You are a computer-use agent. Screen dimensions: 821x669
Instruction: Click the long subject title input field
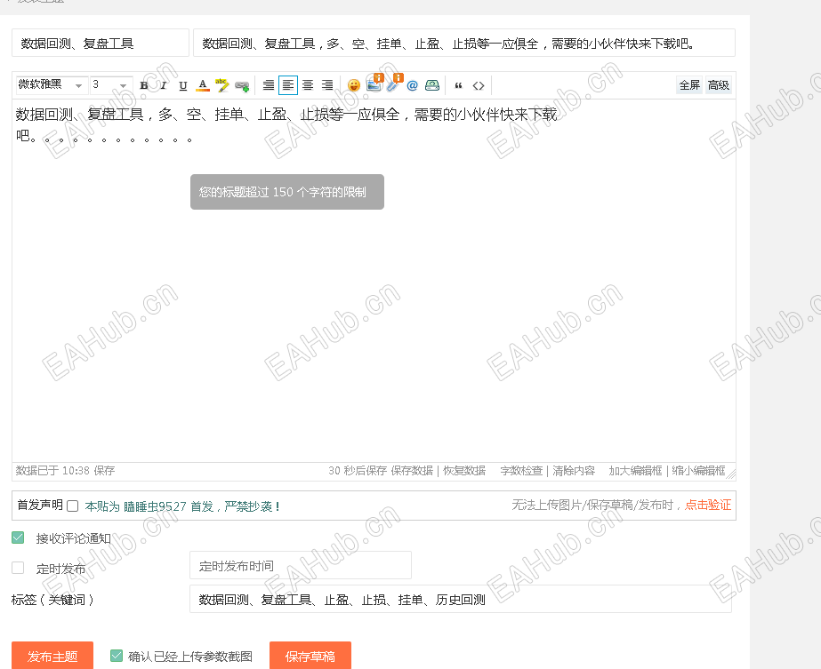point(464,43)
